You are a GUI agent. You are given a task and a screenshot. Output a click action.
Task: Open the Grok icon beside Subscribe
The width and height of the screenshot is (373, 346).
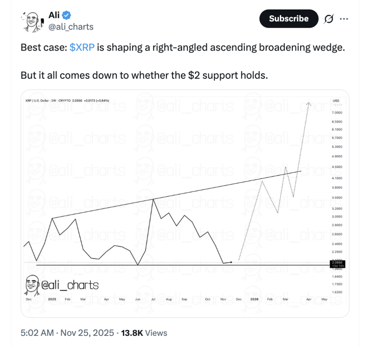328,19
